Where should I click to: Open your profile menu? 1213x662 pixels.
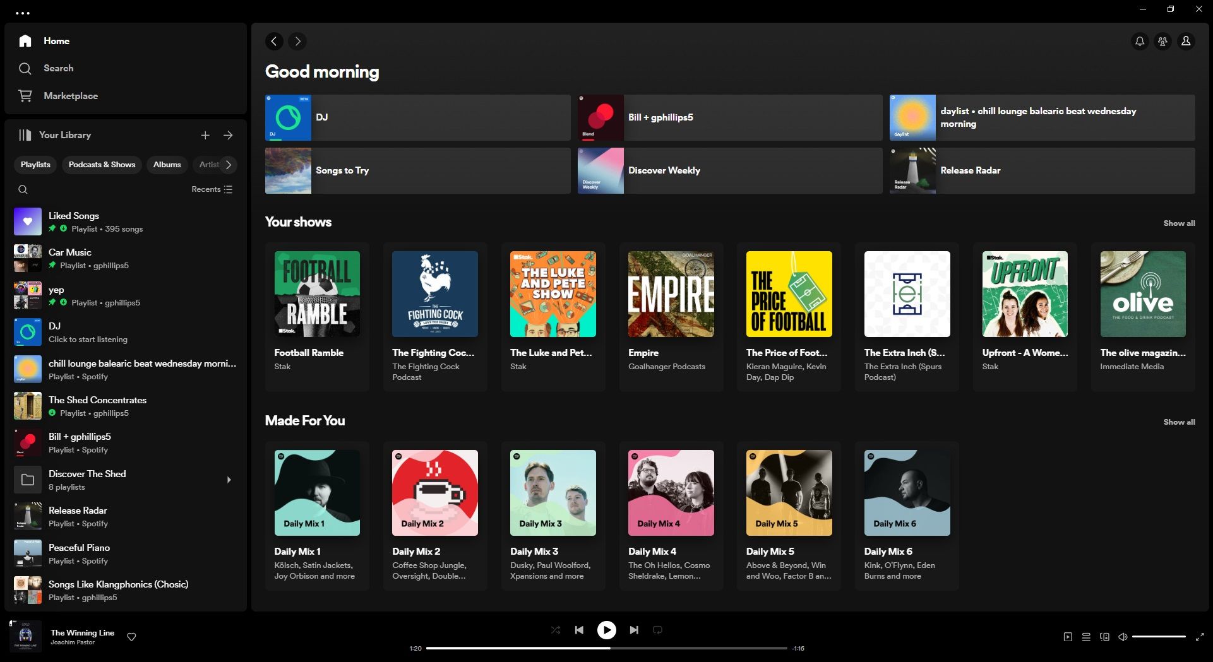pyautogui.click(x=1186, y=41)
